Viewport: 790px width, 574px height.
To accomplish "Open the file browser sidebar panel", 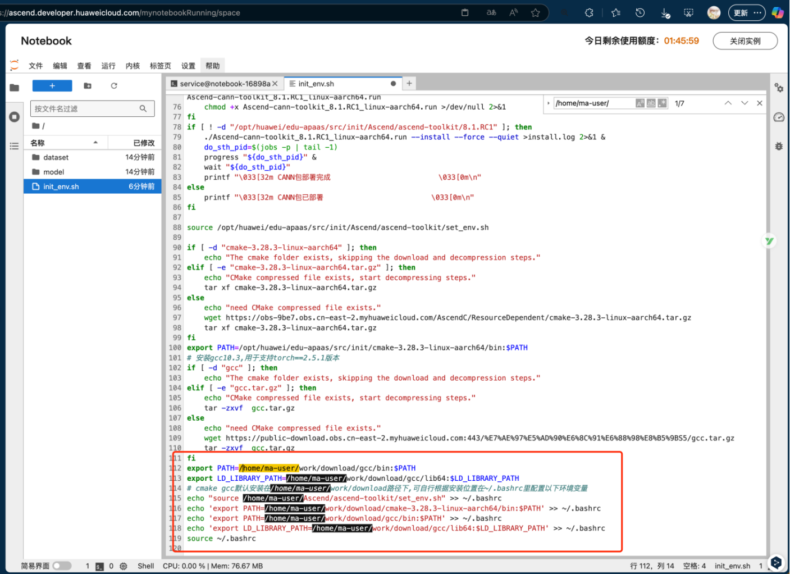I will click(15, 87).
